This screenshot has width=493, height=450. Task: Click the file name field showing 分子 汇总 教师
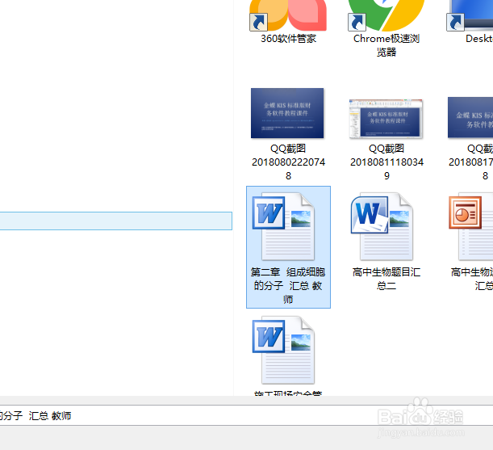click(247, 416)
